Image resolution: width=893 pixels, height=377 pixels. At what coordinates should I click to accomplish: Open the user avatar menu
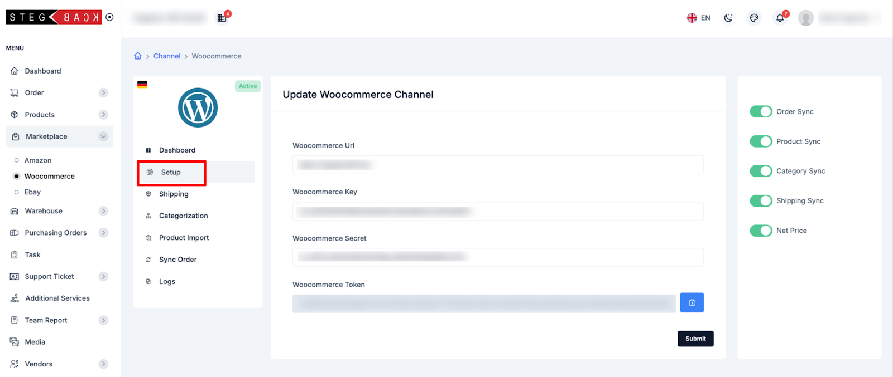tap(805, 18)
